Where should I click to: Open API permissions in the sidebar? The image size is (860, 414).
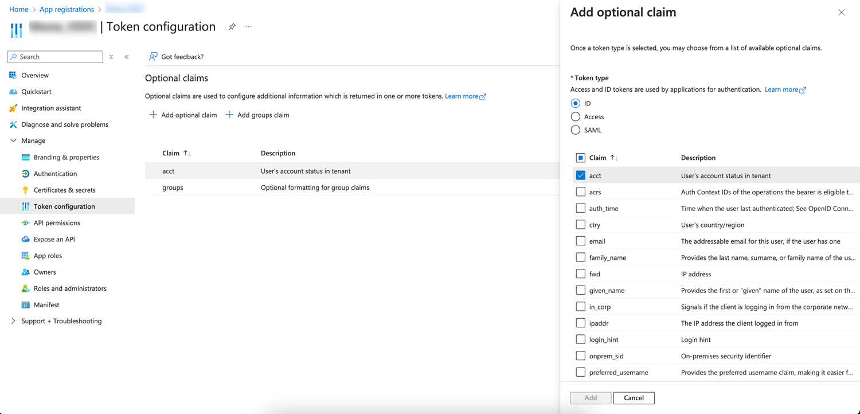pyautogui.click(x=57, y=223)
